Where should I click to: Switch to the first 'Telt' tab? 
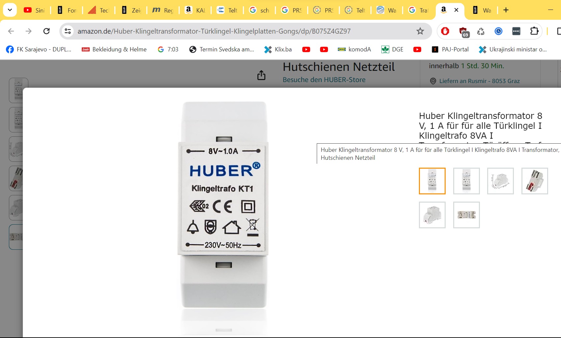(227, 10)
